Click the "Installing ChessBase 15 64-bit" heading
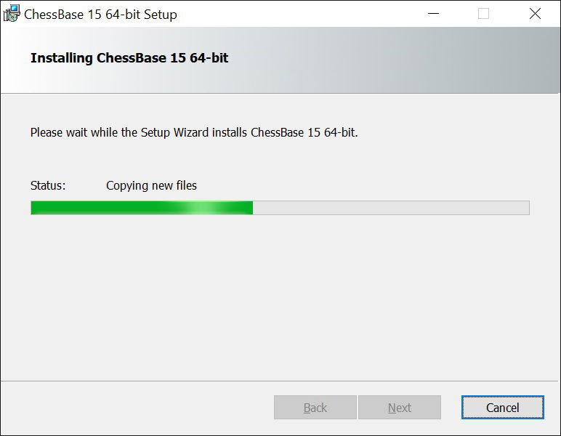 click(129, 58)
